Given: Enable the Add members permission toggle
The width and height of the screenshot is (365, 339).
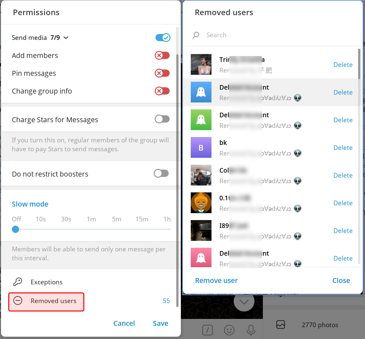Looking at the screenshot, I should tap(162, 55).
